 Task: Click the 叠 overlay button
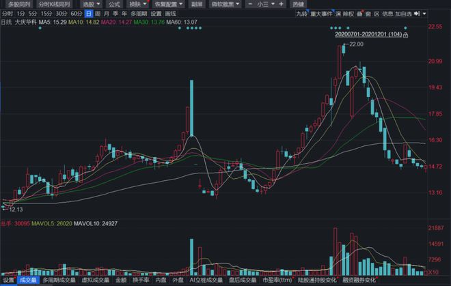pyautogui.click(x=359, y=14)
